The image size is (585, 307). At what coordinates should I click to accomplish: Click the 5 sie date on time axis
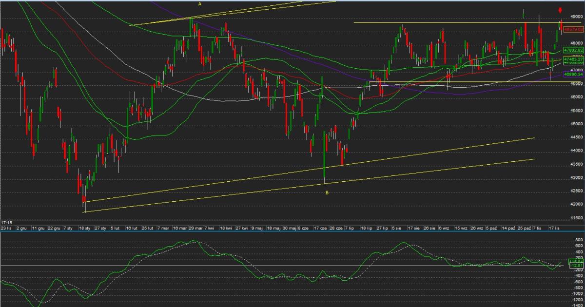click(x=397, y=228)
